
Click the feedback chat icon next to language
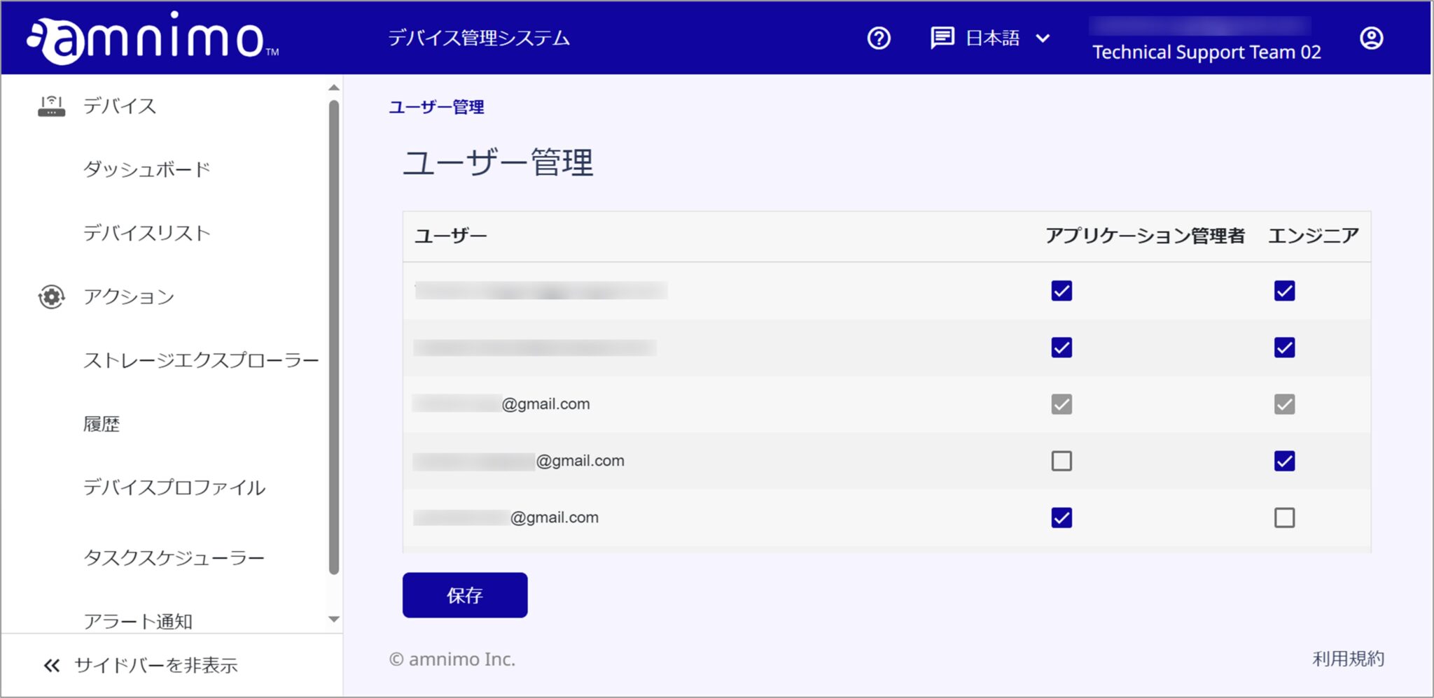point(942,37)
